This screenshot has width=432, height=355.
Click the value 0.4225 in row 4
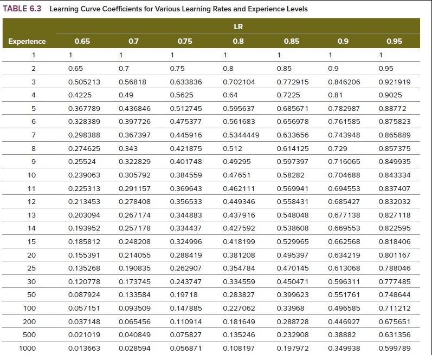pyautogui.click(x=80, y=95)
